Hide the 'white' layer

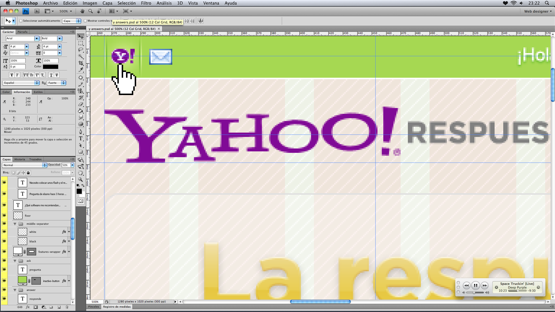pos(4,232)
